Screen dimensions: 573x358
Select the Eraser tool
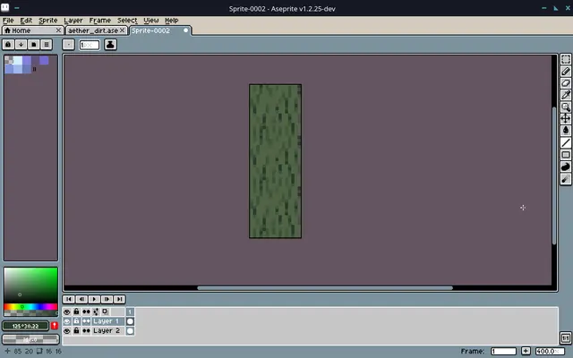point(566,83)
